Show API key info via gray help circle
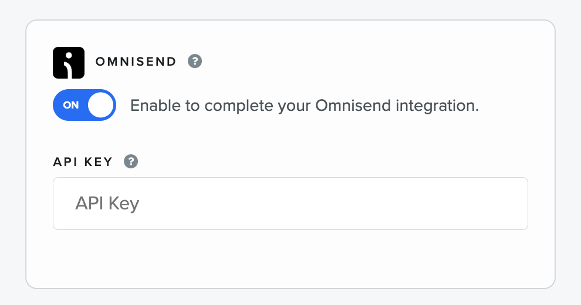Image resolution: width=581 pixels, height=305 pixels. point(131,161)
